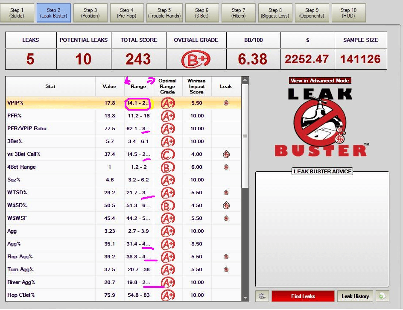Screen dimensions: 403x310
Task: Click the green arrow icon beside Leak History
Action: (382, 296)
